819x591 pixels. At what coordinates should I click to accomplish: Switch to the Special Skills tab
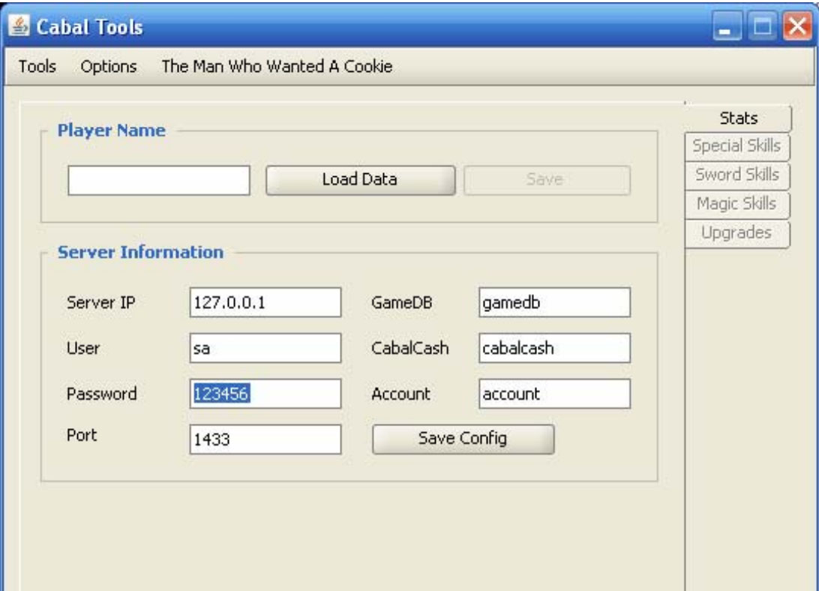[736, 145]
